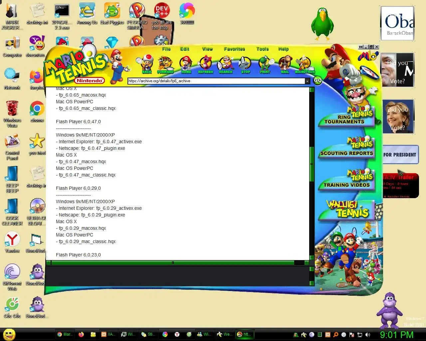This screenshot has width=426, height=341.
Task: Select the Windows Vista recycle bin icon
Action: coord(12,114)
